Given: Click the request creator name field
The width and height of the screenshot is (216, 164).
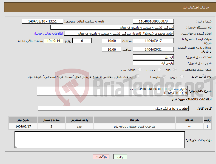Looking at the screenshot, I should point(119,33).
